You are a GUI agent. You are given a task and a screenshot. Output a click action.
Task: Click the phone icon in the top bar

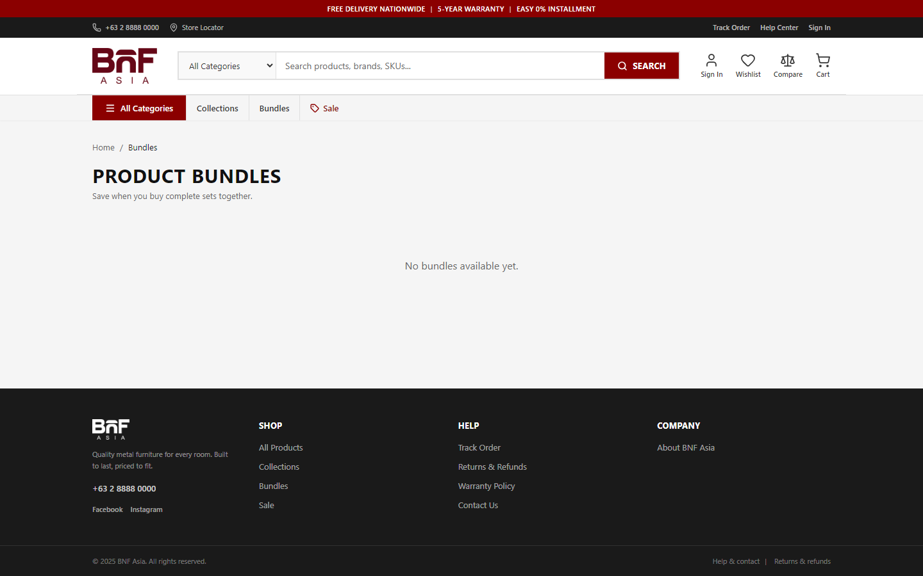point(97,28)
